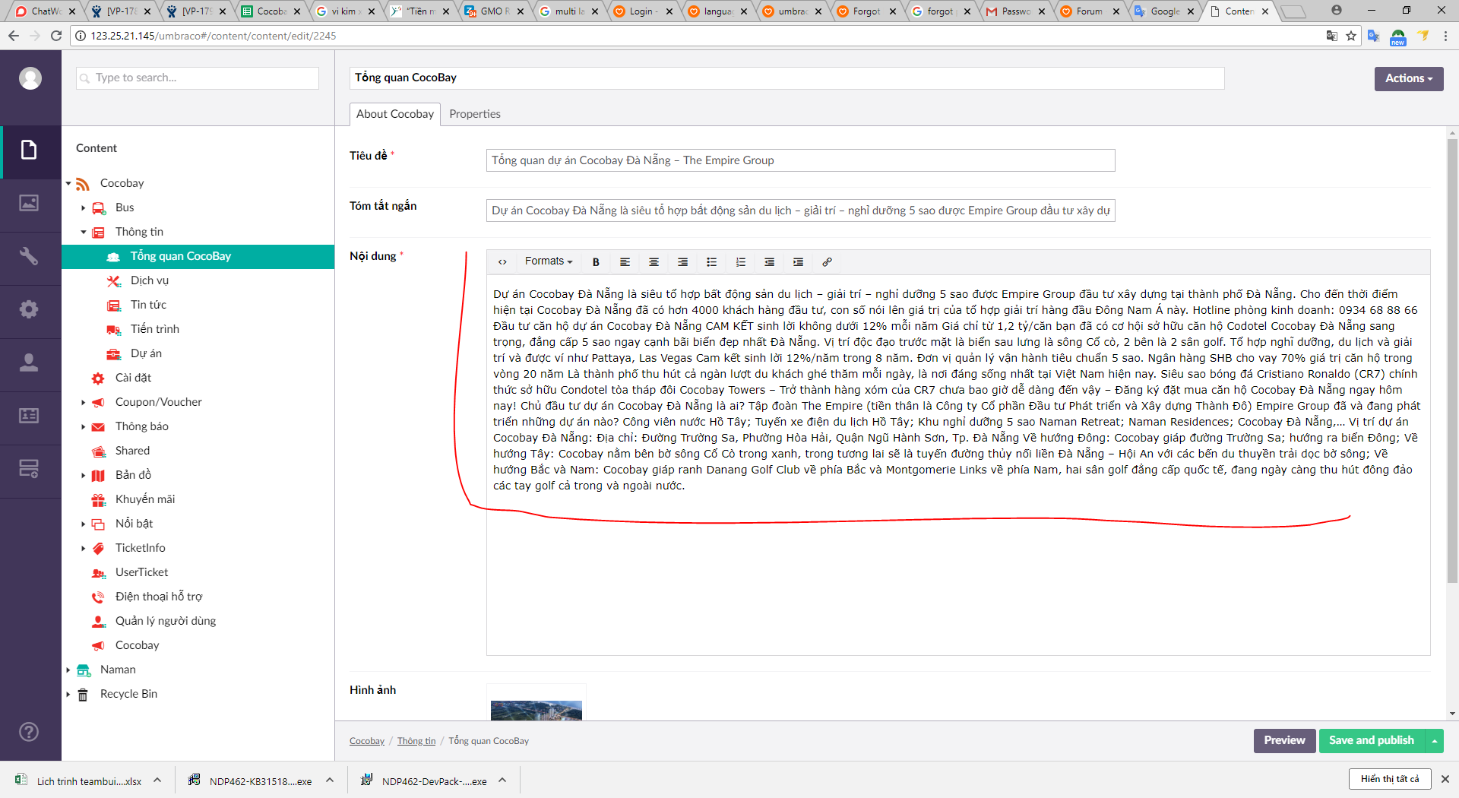The height and width of the screenshot is (798, 1459).
Task: Select Quản lý người dùng item
Action: pos(166,621)
